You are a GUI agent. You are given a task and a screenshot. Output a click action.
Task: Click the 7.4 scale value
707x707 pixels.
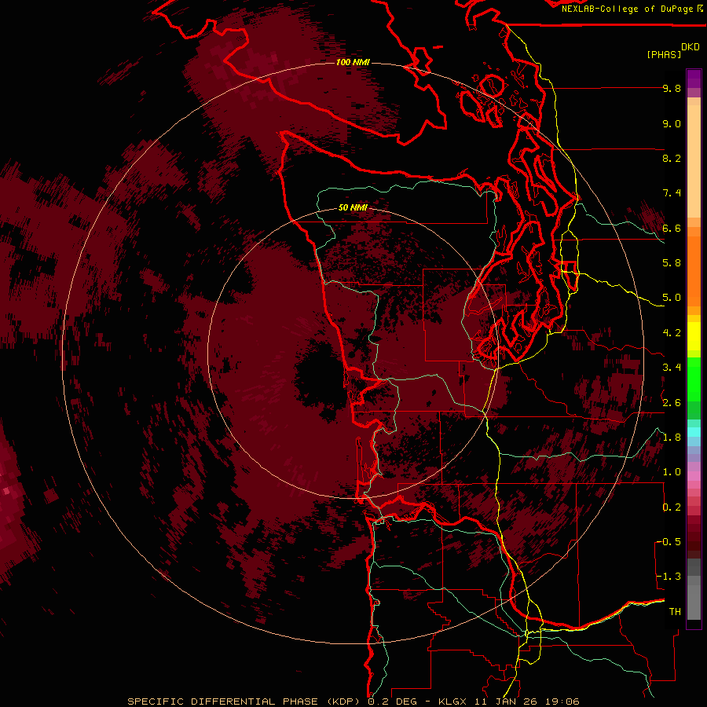pos(672,193)
